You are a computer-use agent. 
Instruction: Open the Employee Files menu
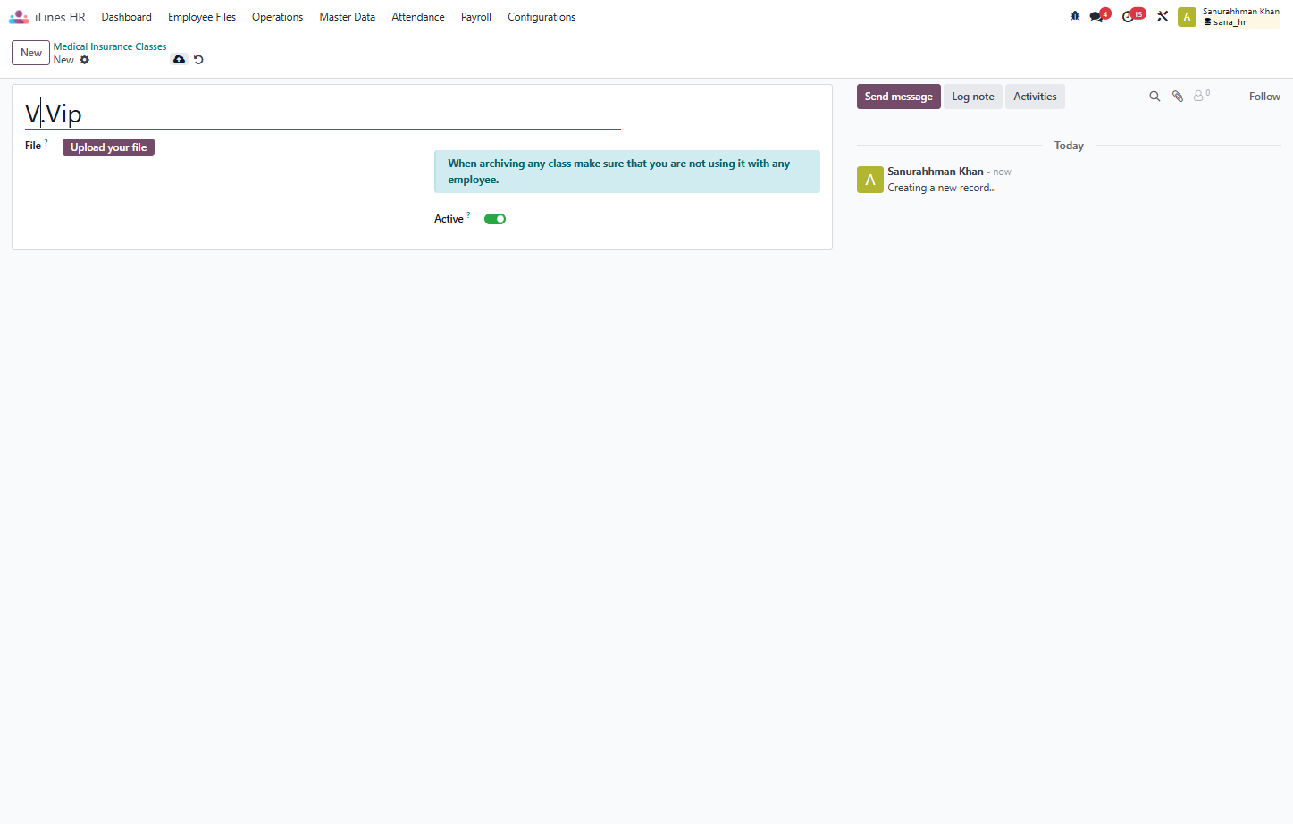pos(202,17)
